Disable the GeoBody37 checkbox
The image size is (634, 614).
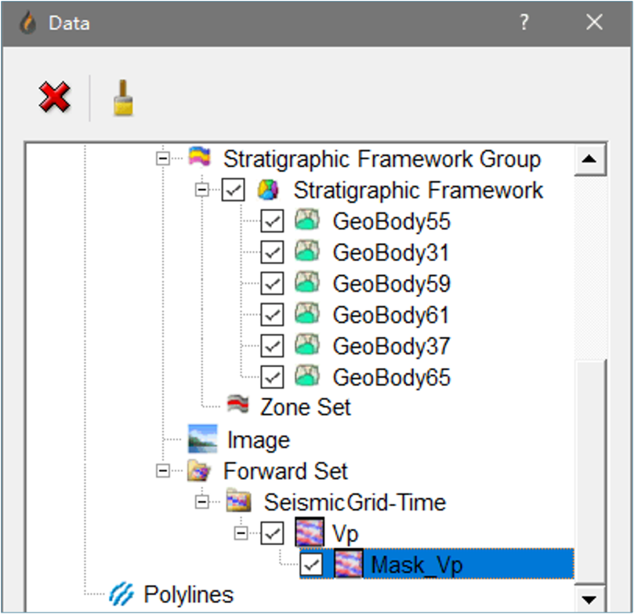pyautogui.click(x=272, y=346)
